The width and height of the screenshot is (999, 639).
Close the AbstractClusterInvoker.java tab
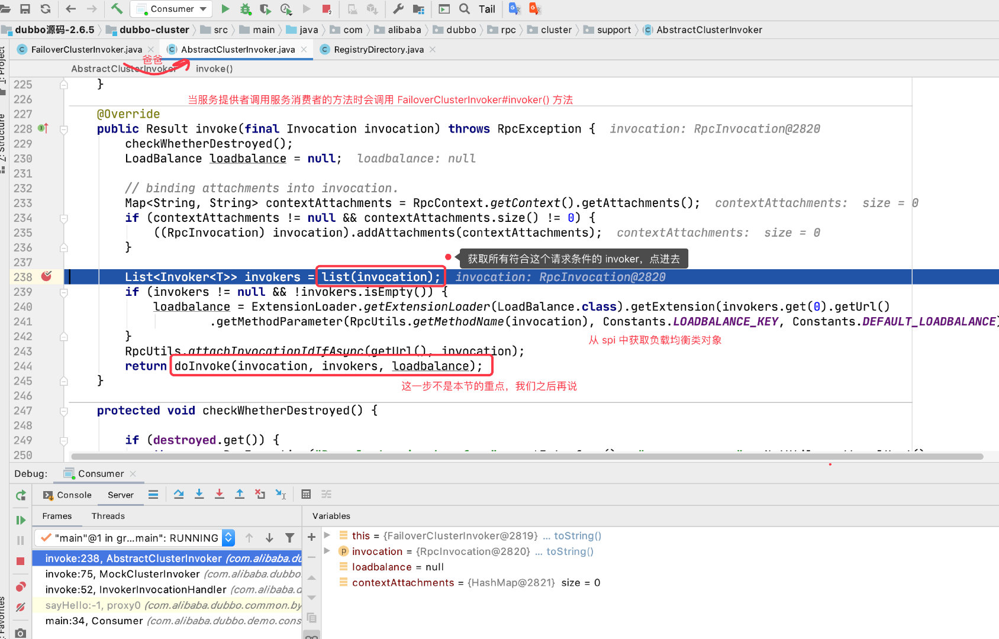click(x=304, y=50)
